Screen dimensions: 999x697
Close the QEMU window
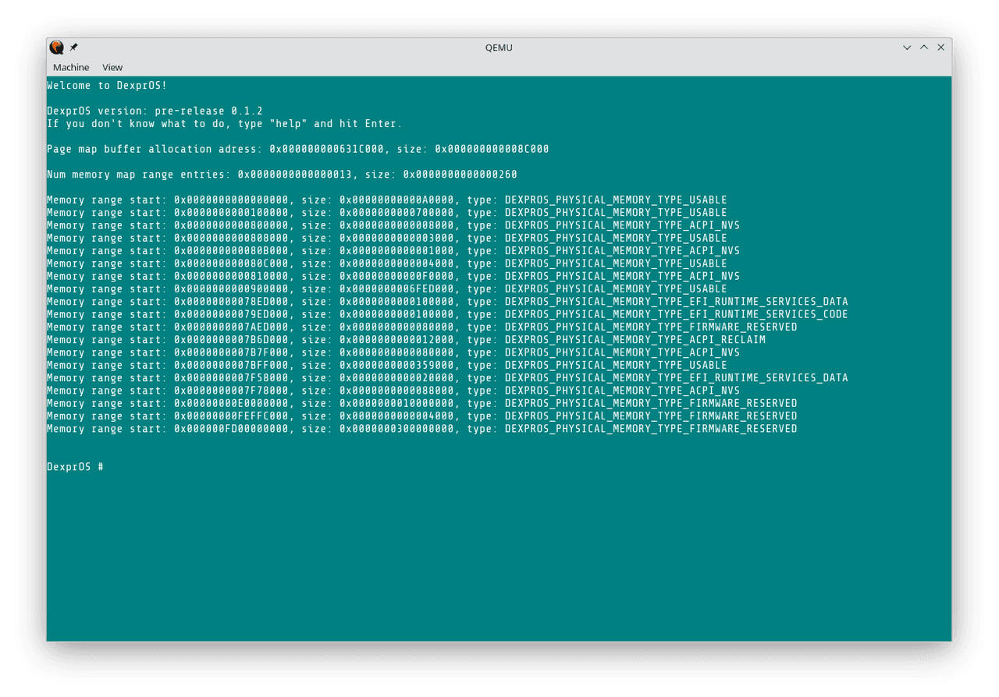point(941,48)
